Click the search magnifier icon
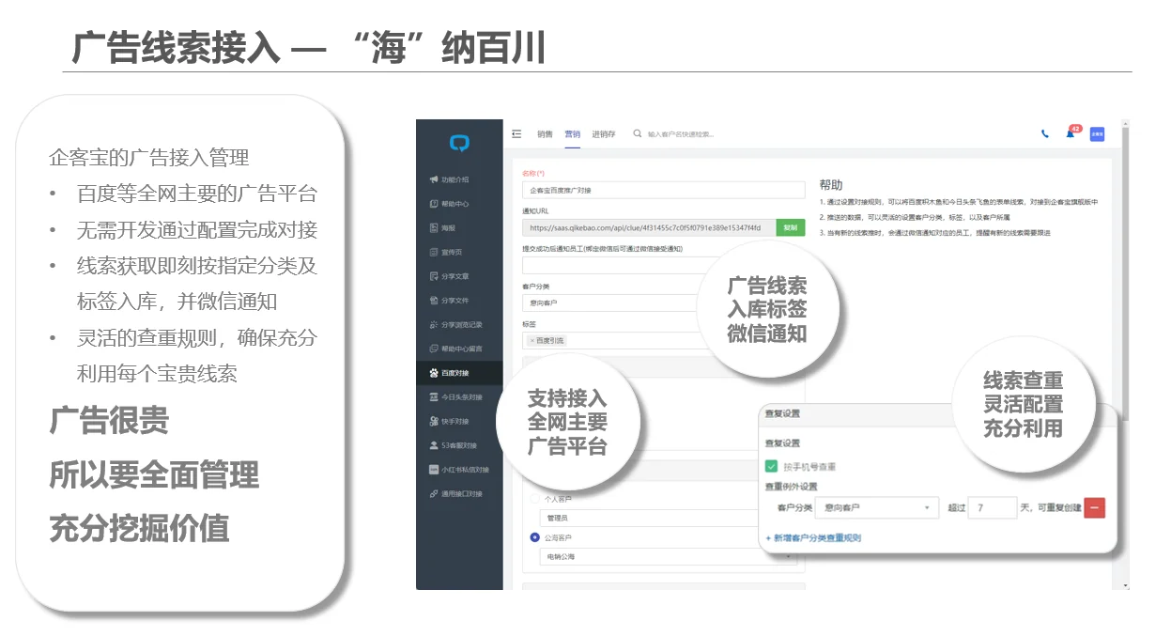Viewport: 1171px width, 636px height. pyautogui.click(x=638, y=133)
